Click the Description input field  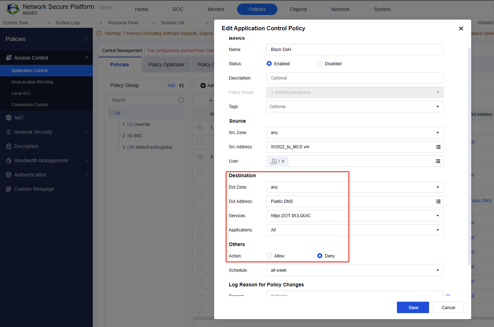[355, 78]
